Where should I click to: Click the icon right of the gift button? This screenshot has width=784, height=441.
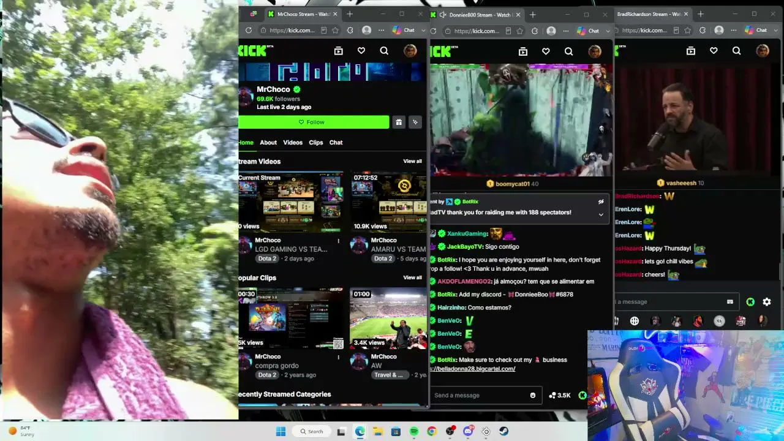pos(415,122)
